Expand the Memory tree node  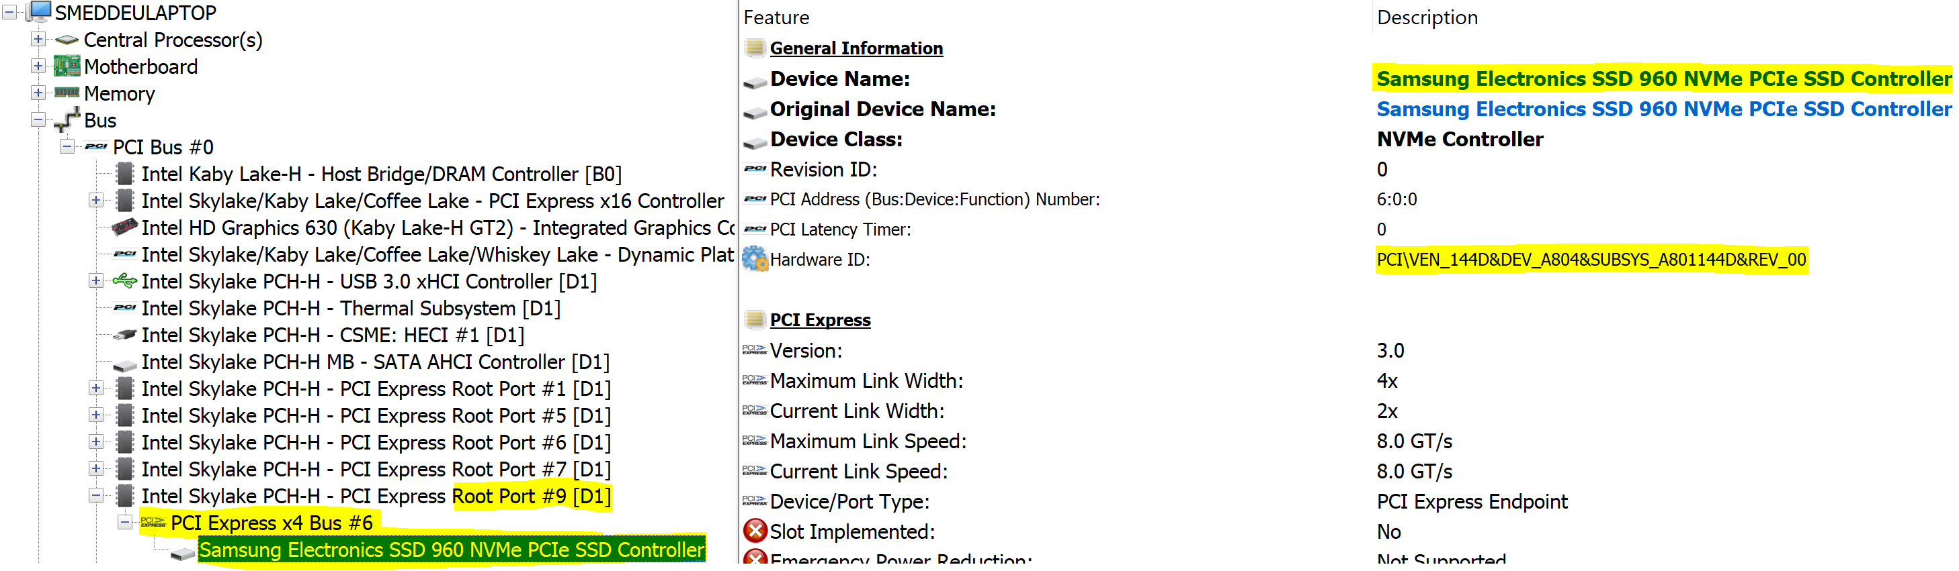38,93
